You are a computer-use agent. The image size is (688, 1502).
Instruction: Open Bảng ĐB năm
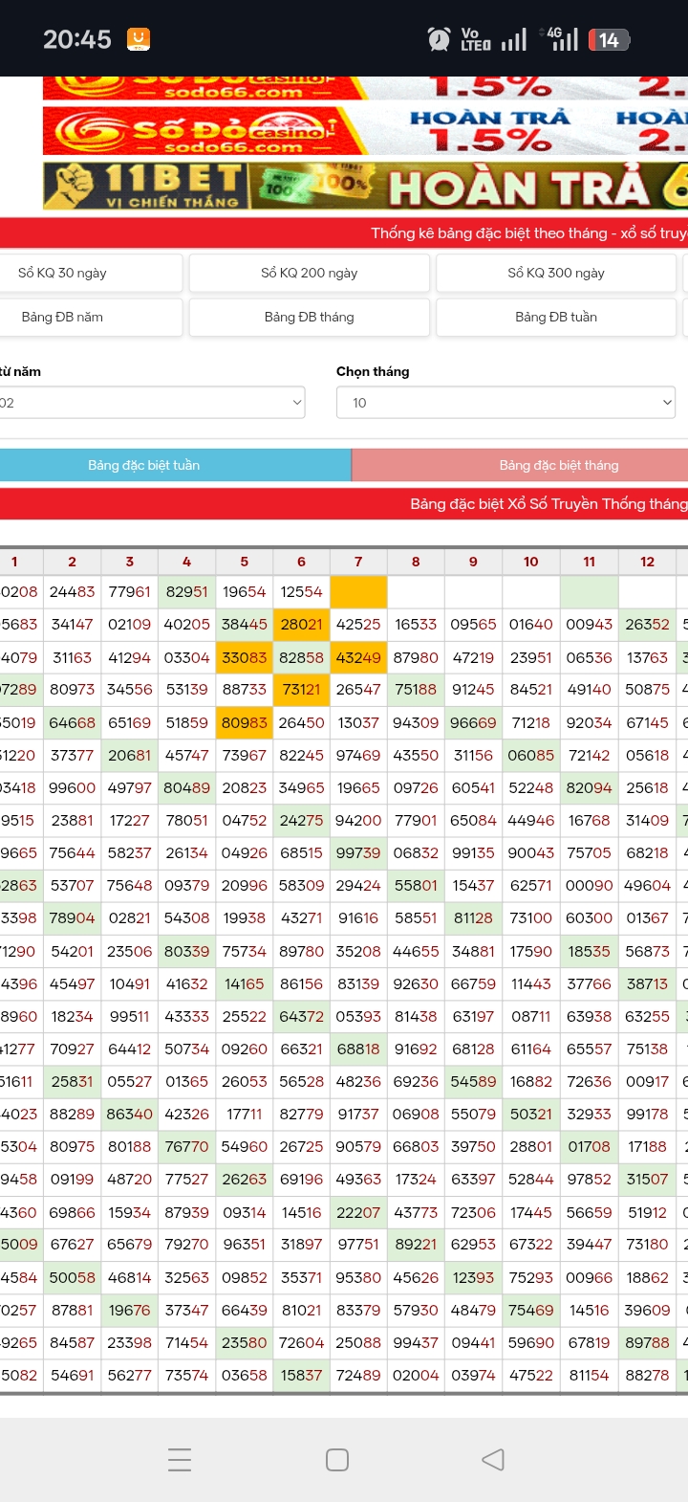click(x=90, y=317)
